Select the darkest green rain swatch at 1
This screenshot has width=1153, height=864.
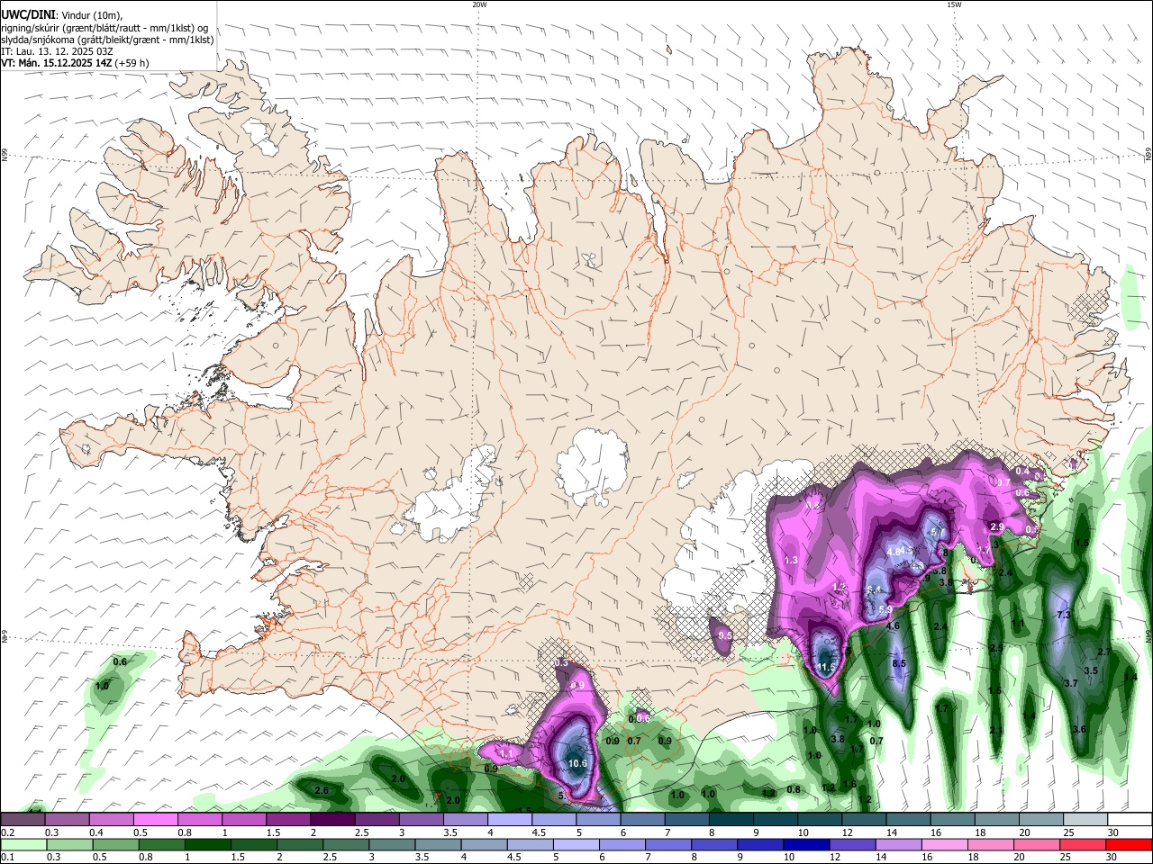click(207, 844)
